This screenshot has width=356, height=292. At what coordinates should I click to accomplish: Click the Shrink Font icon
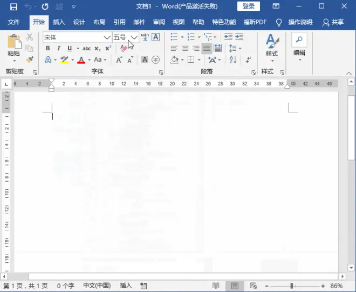coord(131,60)
